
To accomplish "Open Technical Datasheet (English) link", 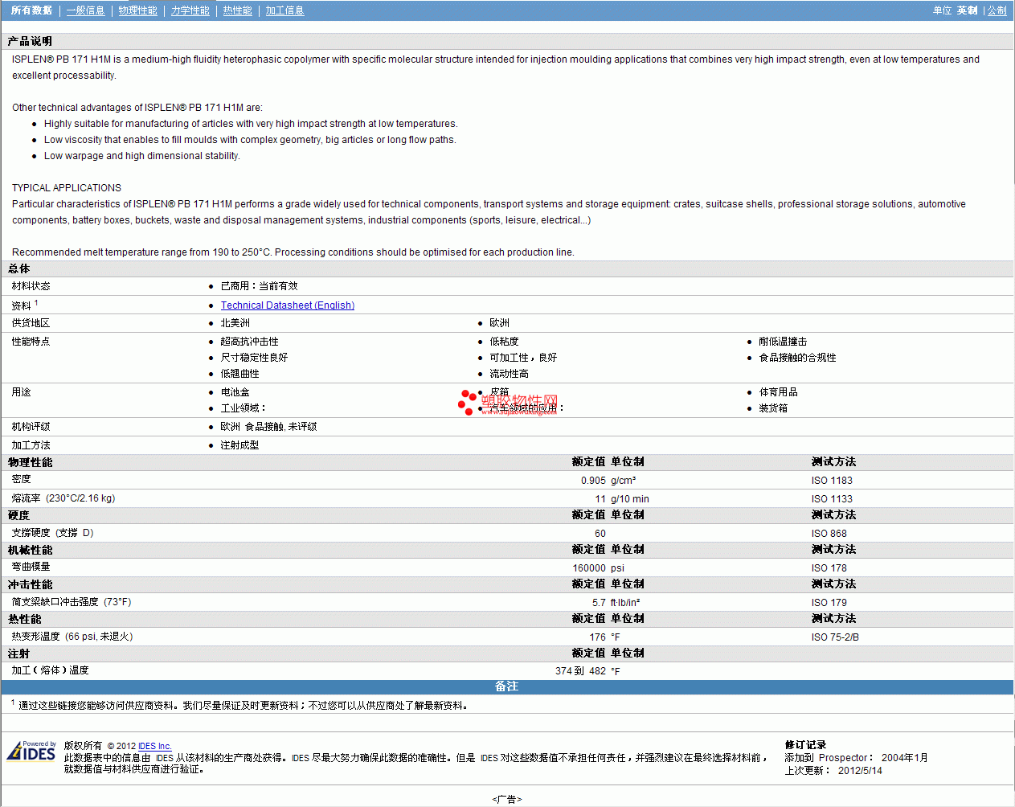I will pyautogui.click(x=288, y=305).
